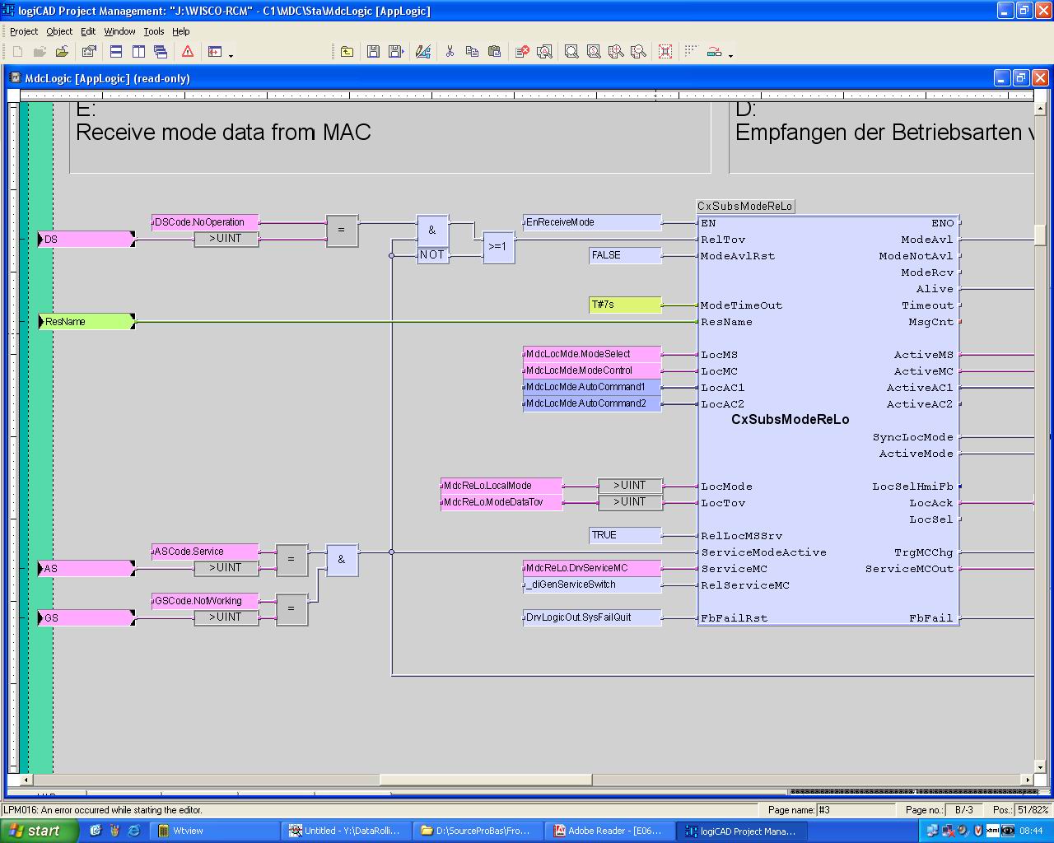The height and width of the screenshot is (843, 1054).
Task: Click the save floppy disk icon
Action: (x=373, y=52)
